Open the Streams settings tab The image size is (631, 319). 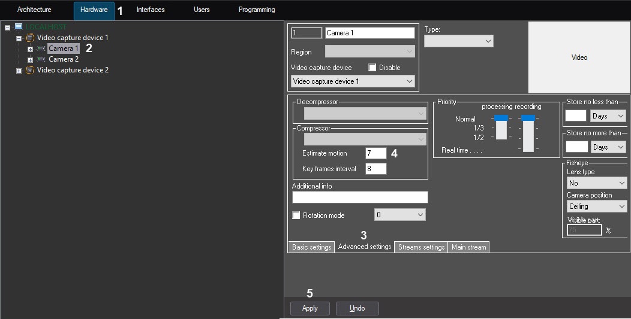pos(421,247)
